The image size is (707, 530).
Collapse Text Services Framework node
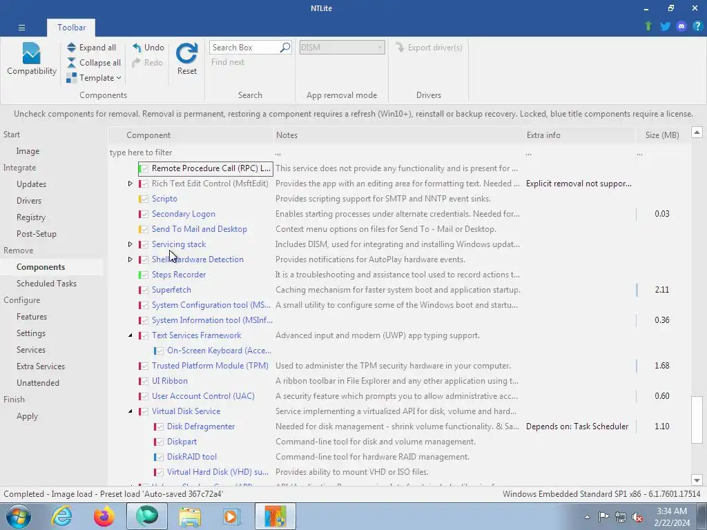click(130, 335)
